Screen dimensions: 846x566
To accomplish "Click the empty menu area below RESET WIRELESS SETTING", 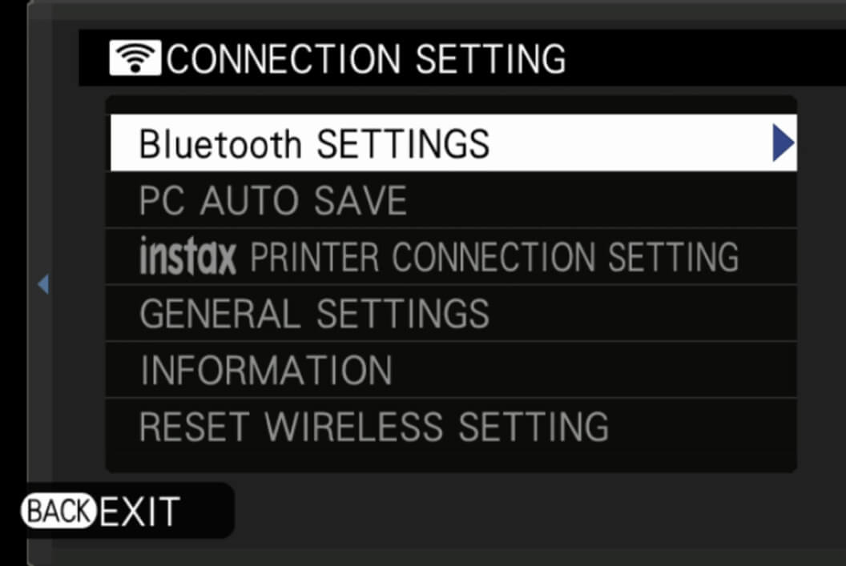I will click(x=451, y=463).
